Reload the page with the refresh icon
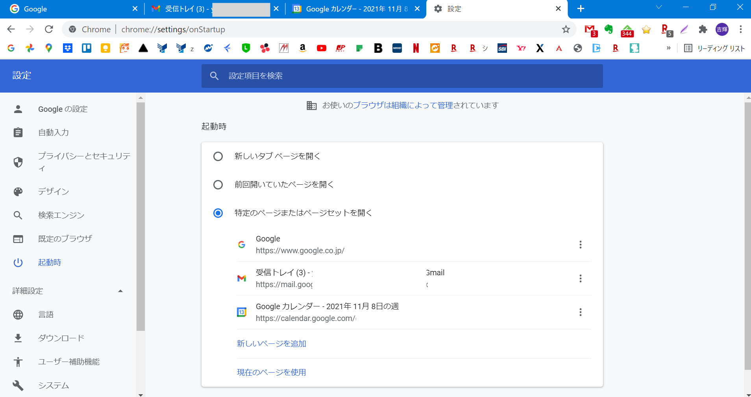This screenshot has width=751, height=397. pyautogui.click(x=49, y=30)
